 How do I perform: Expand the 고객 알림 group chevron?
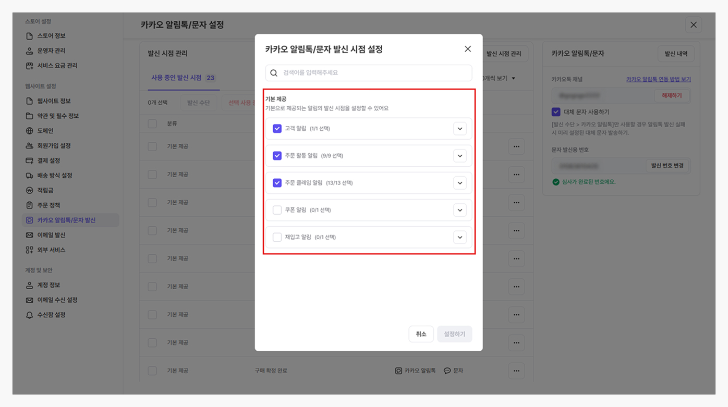click(460, 128)
